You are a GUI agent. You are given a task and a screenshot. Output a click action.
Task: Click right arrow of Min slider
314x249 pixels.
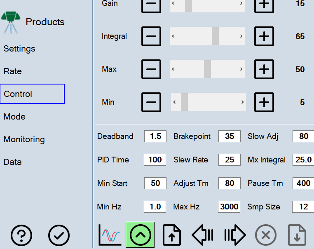point(243,102)
